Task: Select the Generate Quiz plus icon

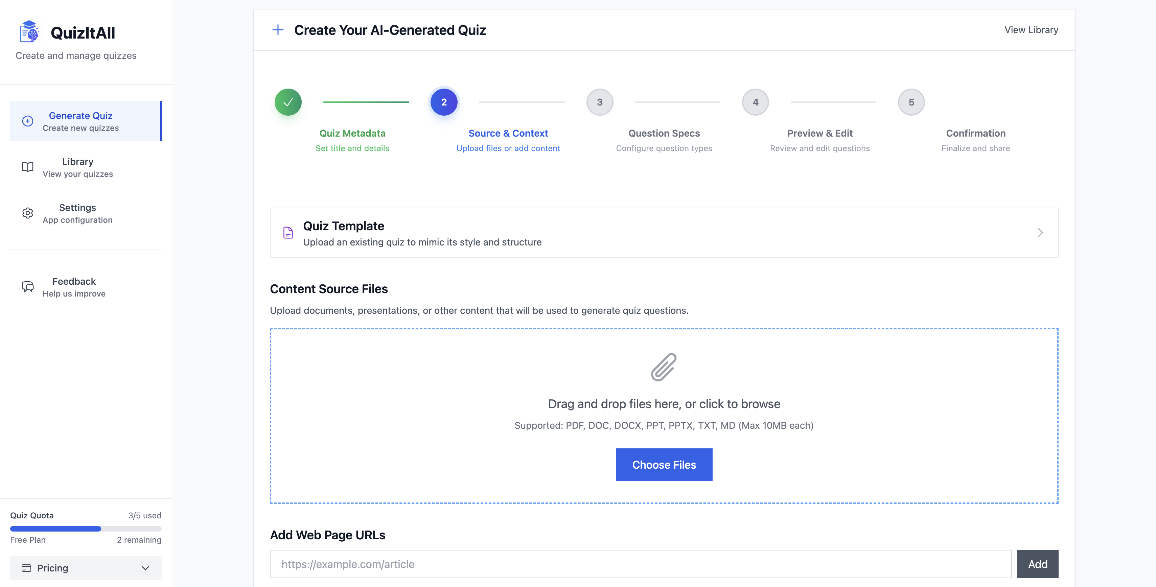Action: coord(28,121)
